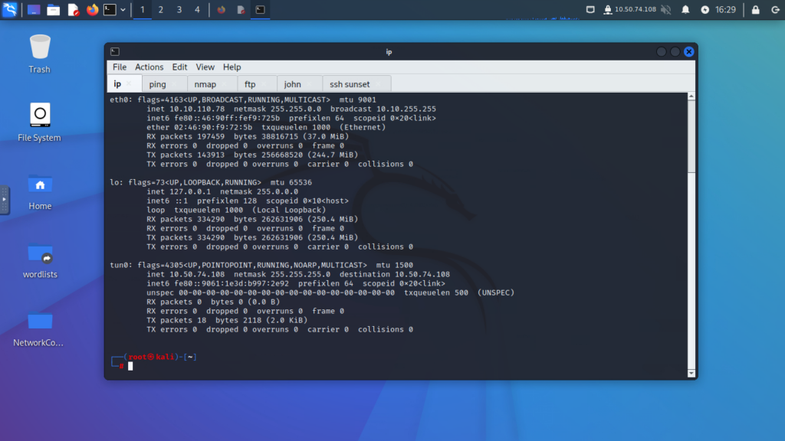Click the terminal emulator launcher icon
Image resolution: width=785 pixels, height=441 pixels.
click(x=110, y=10)
